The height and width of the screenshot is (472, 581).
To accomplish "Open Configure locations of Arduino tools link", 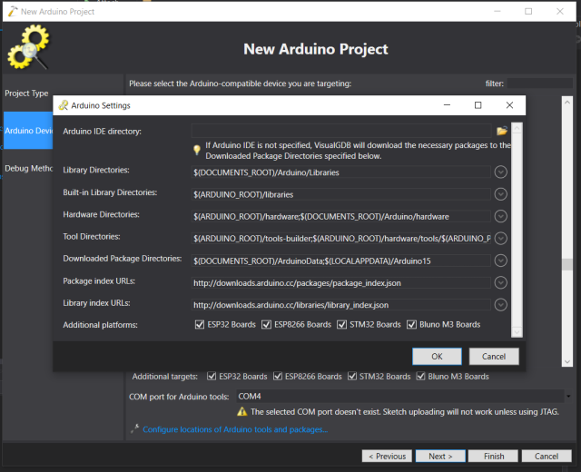I will tap(235, 429).
